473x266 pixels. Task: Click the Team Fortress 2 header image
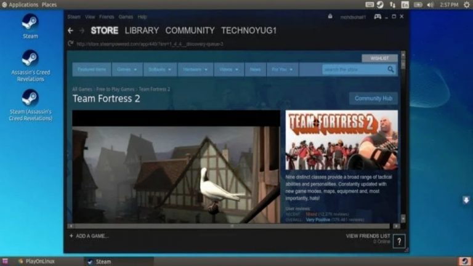pos(341,140)
